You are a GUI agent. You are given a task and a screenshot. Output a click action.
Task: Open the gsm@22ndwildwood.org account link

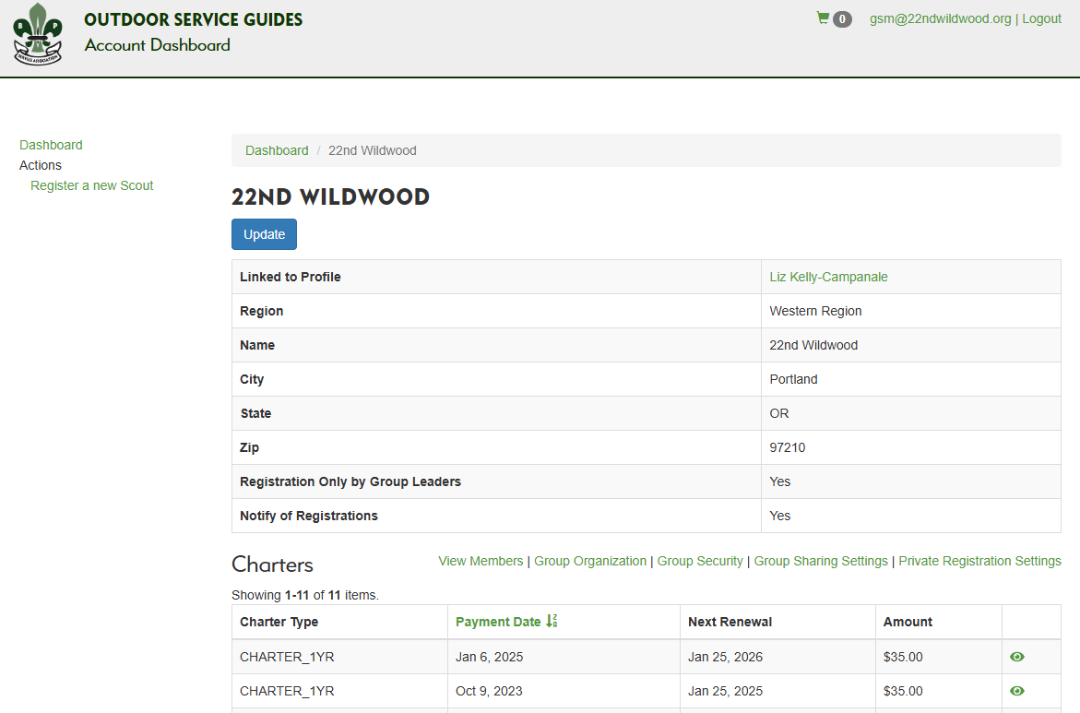coord(940,18)
